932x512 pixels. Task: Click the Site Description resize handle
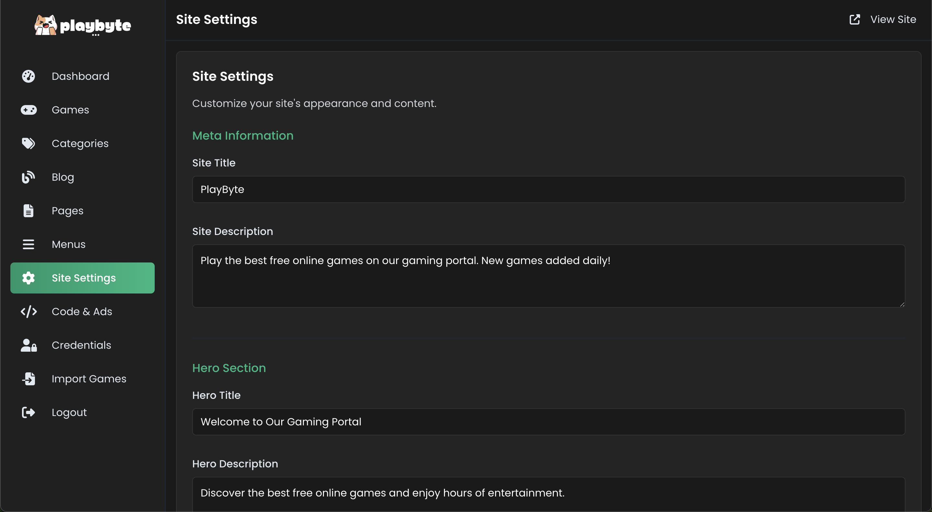902,304
